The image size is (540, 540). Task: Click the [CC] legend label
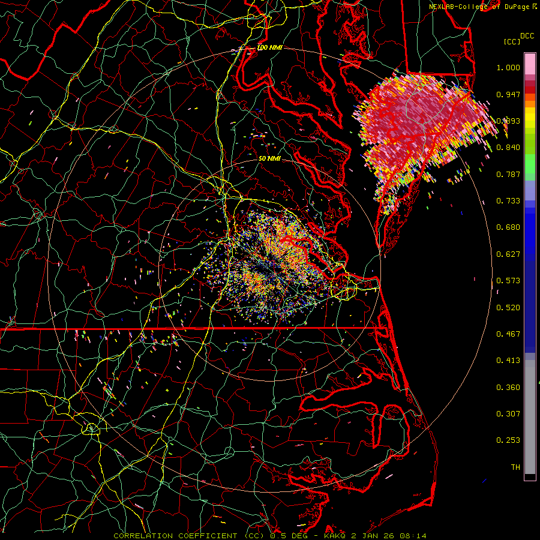pos(512,41)
